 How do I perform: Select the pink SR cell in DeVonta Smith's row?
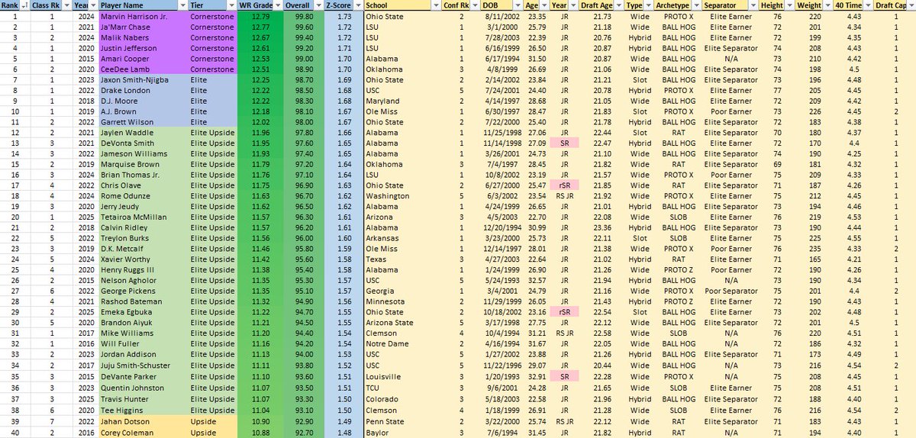coord(563,143)
